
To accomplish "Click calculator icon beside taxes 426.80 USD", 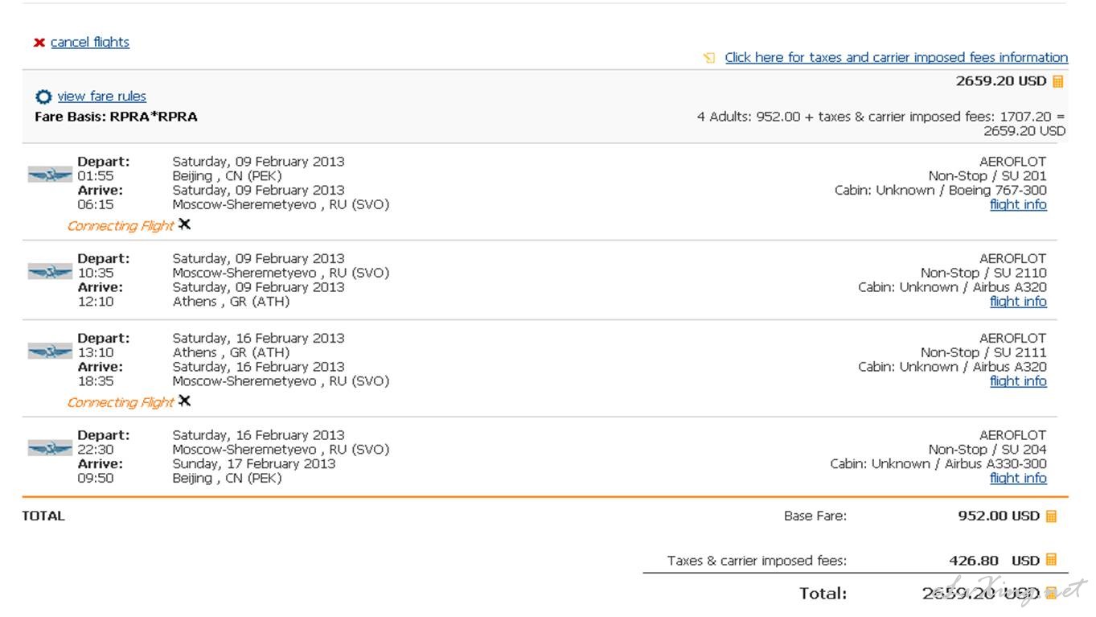I will [x=1051, y=560].
